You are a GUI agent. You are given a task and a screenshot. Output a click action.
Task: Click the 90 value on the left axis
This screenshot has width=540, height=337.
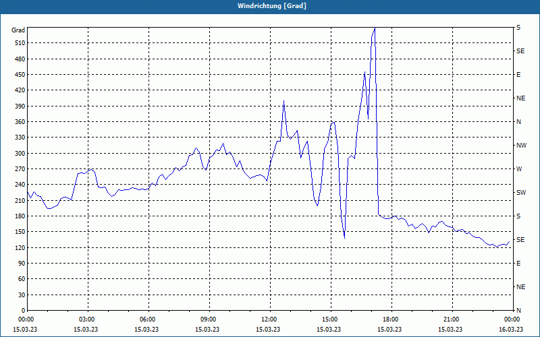[22, 263]
